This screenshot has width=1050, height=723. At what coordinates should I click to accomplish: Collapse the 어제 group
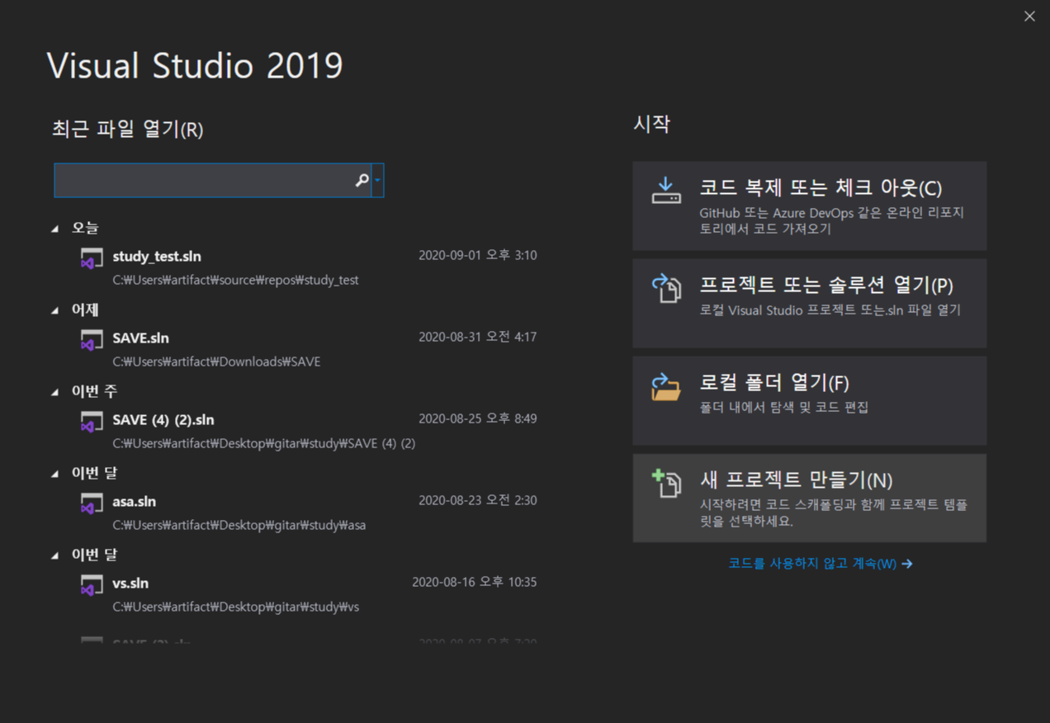(55, 310)
